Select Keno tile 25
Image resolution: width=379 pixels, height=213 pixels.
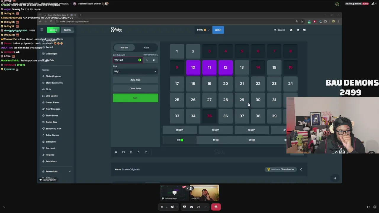coord(177,100)
